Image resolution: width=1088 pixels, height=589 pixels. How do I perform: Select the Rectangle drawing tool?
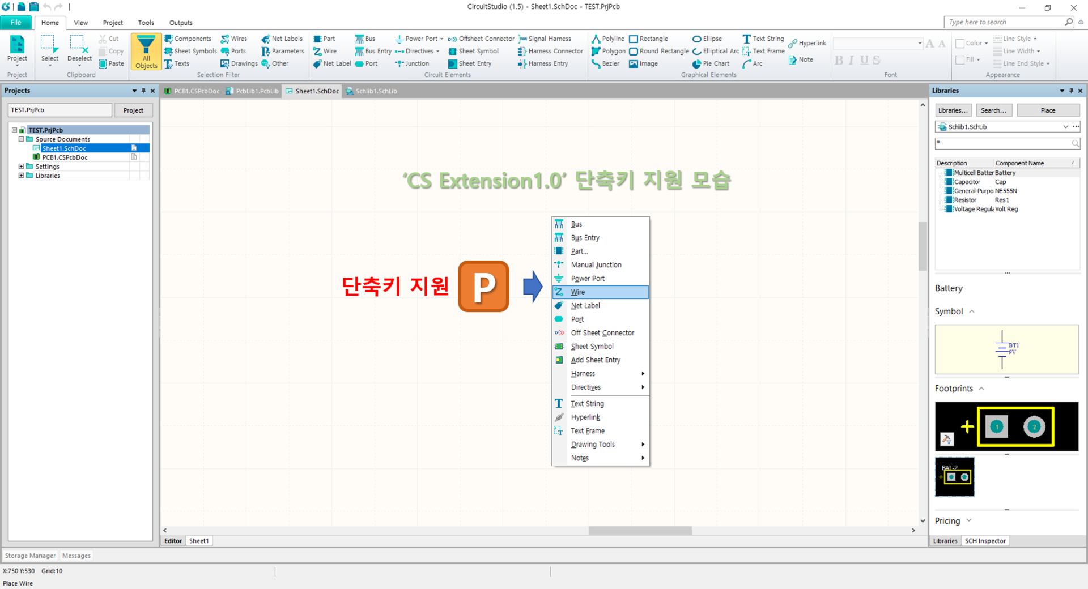[x=648, y=39]
